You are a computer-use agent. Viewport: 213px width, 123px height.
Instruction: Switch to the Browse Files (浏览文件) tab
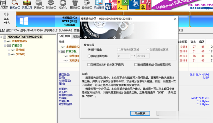pos(76,37)
